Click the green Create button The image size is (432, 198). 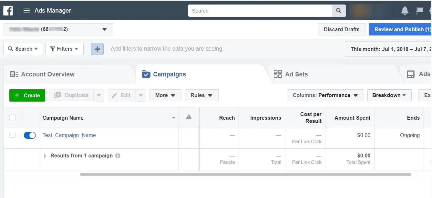[x=27, y=95]
